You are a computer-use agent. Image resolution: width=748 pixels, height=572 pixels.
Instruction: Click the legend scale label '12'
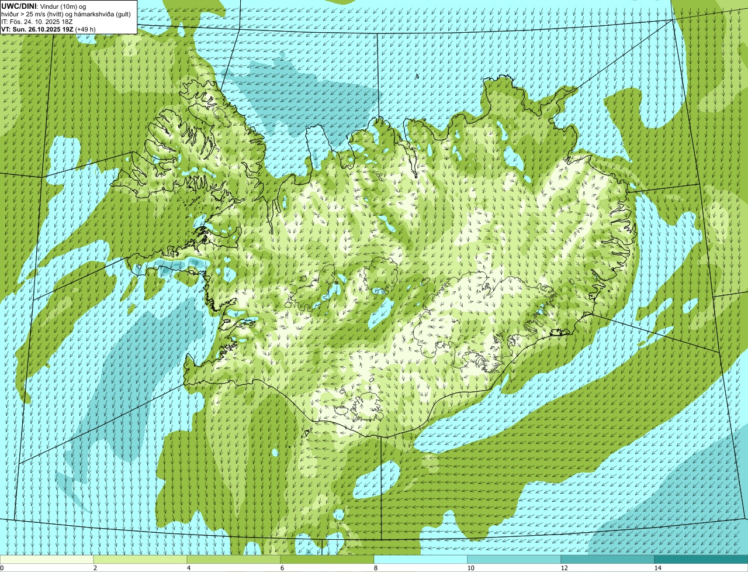[x=564, y=568]
